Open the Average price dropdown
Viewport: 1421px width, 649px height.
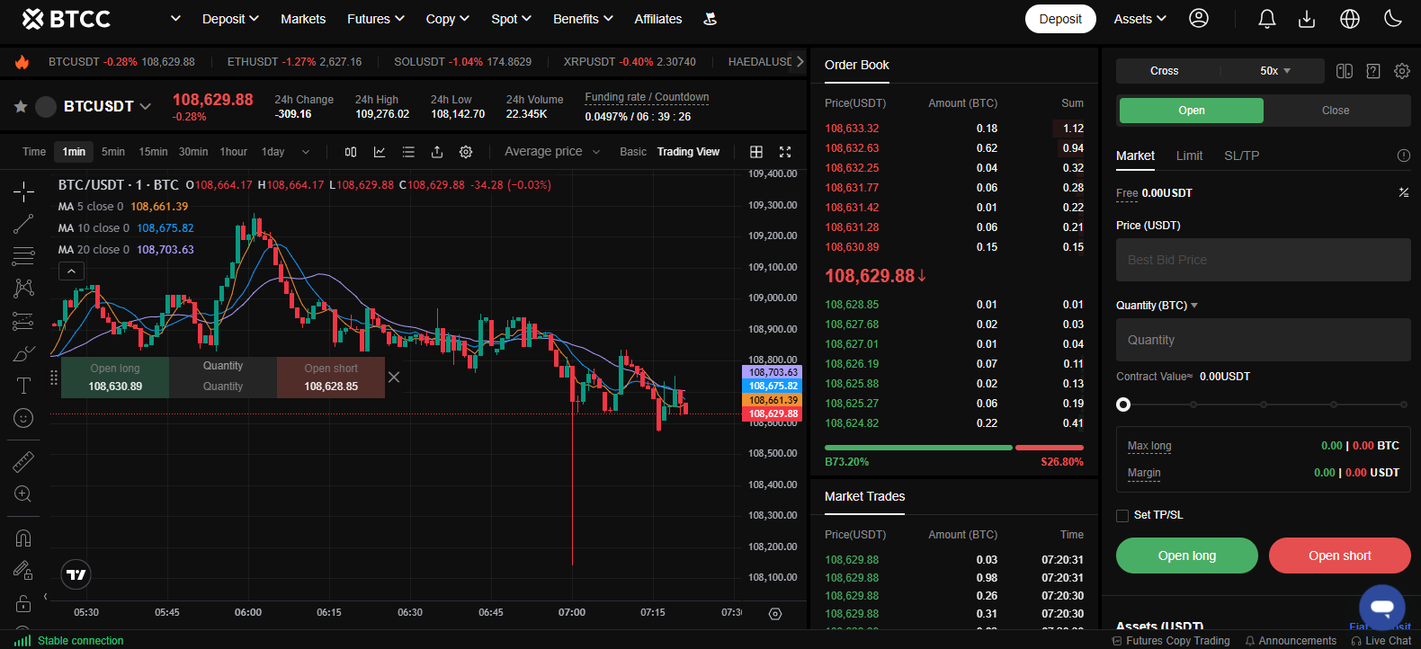click(552, 152)
